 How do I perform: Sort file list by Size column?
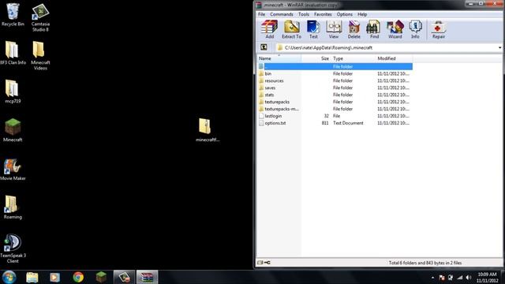[x=316, y=58]
